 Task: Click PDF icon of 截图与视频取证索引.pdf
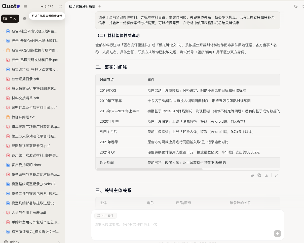8,146
